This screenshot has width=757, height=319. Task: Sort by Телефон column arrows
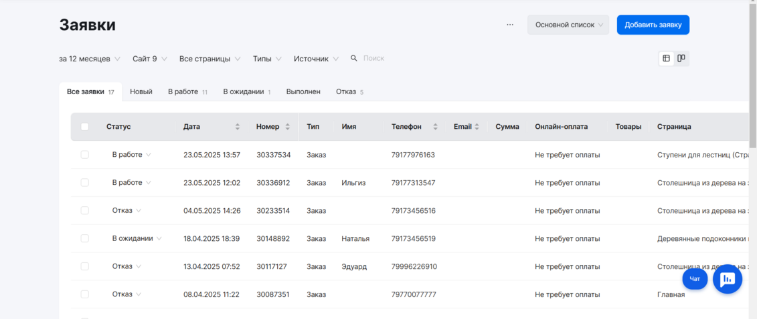click(435, 127)
